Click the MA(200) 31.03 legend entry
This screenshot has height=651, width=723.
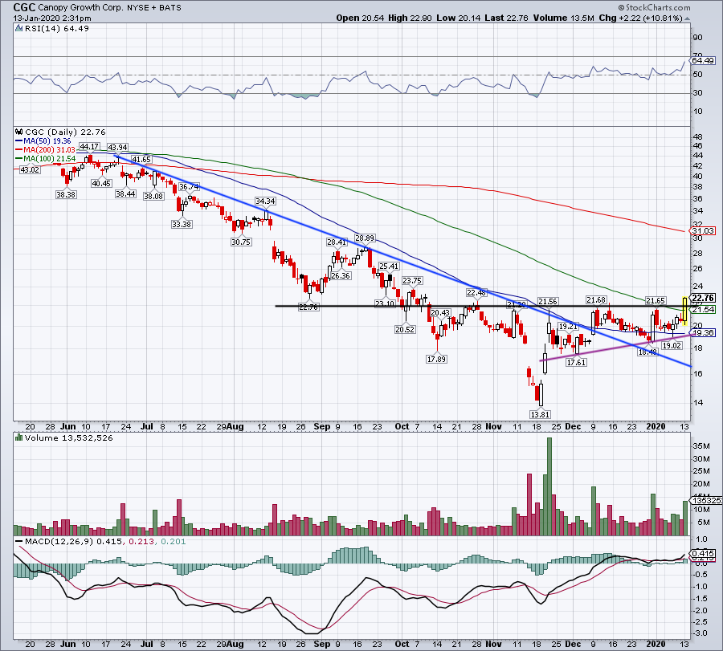(45, 150)
